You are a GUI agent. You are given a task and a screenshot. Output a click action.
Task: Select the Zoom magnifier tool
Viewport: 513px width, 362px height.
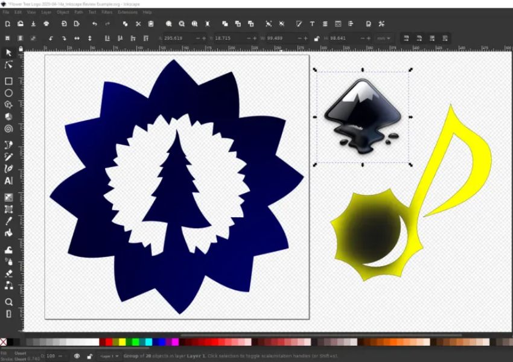pos(8,302)
